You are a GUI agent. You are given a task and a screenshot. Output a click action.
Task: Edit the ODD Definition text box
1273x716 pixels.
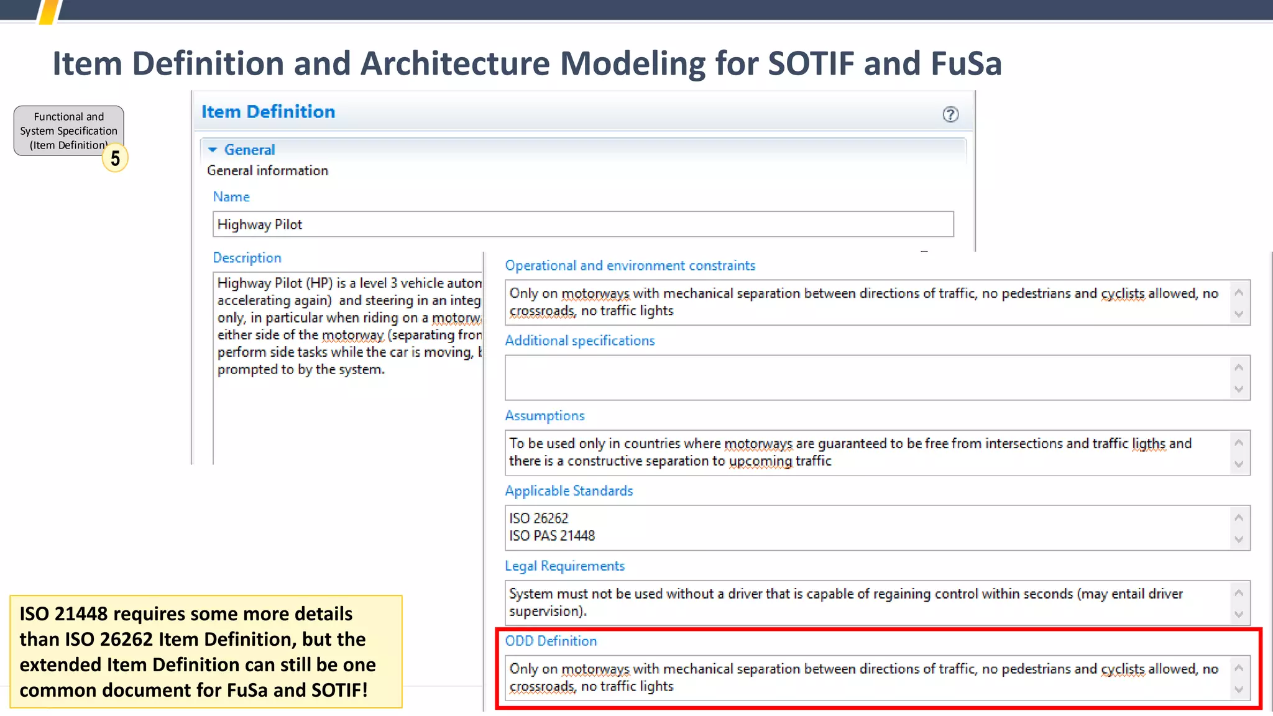(x=877, y=678)
